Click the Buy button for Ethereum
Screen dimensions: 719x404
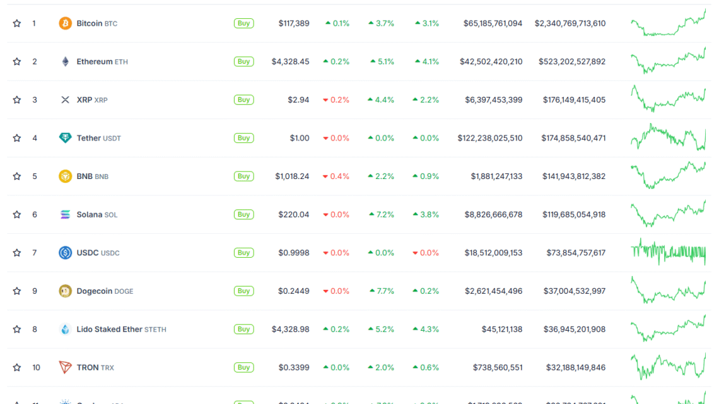tap(243, 61)
